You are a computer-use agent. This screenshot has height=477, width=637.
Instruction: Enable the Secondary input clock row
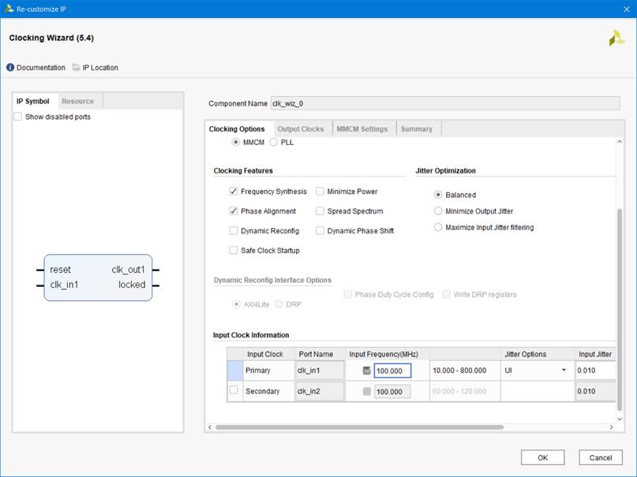click(x=234, y=390)
